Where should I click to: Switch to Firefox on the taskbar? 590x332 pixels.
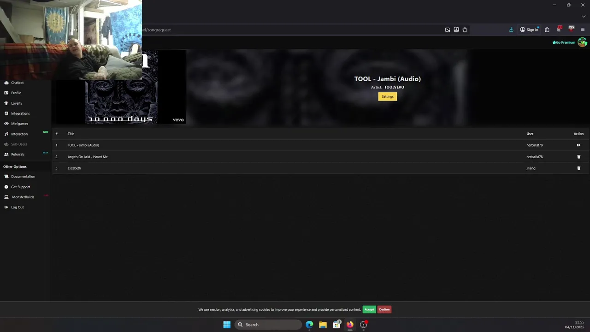(350, 325)
